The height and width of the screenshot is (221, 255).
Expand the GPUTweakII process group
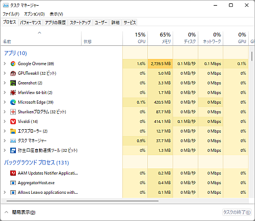pos(5,73)
